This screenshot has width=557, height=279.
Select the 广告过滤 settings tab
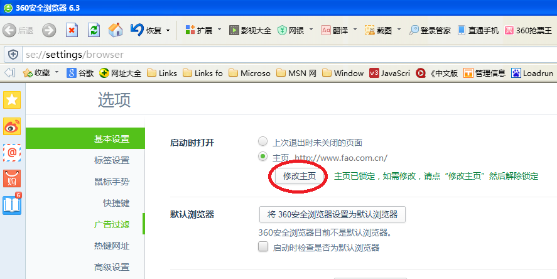click(85, 224)
